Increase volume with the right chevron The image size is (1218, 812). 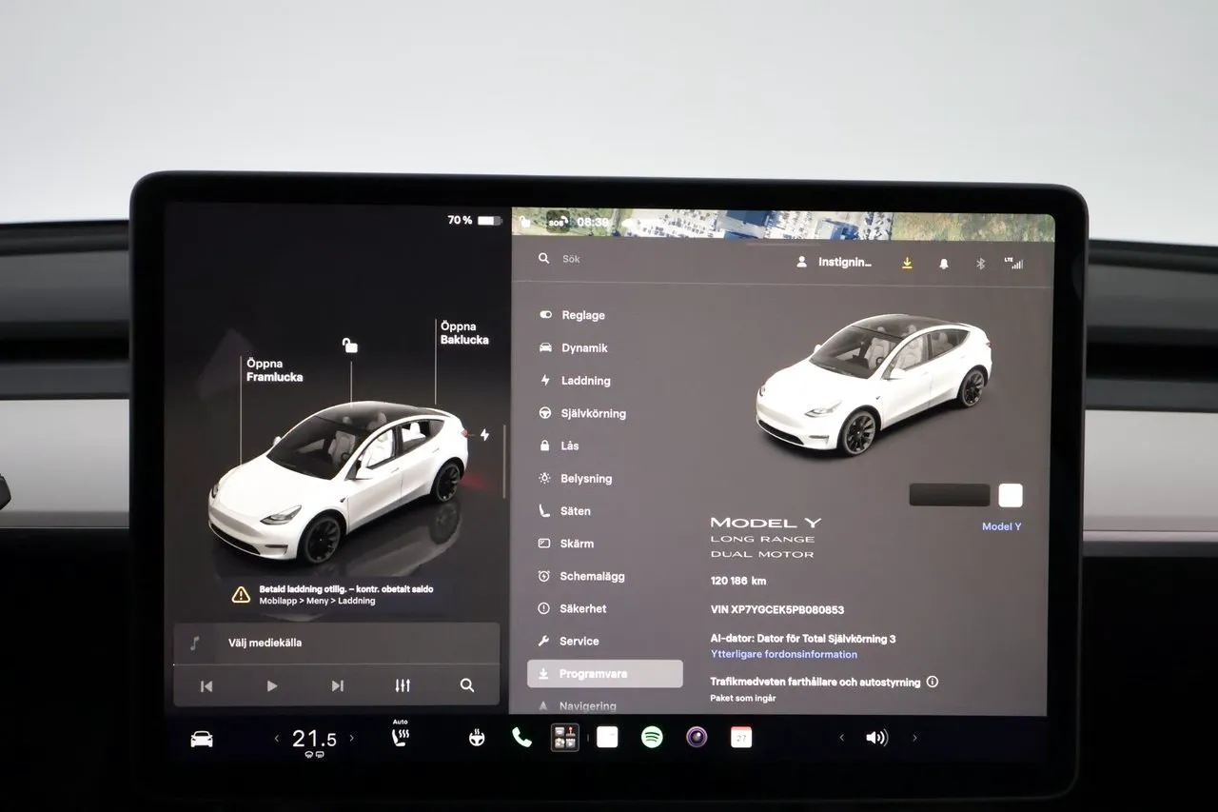pos(914,738)
